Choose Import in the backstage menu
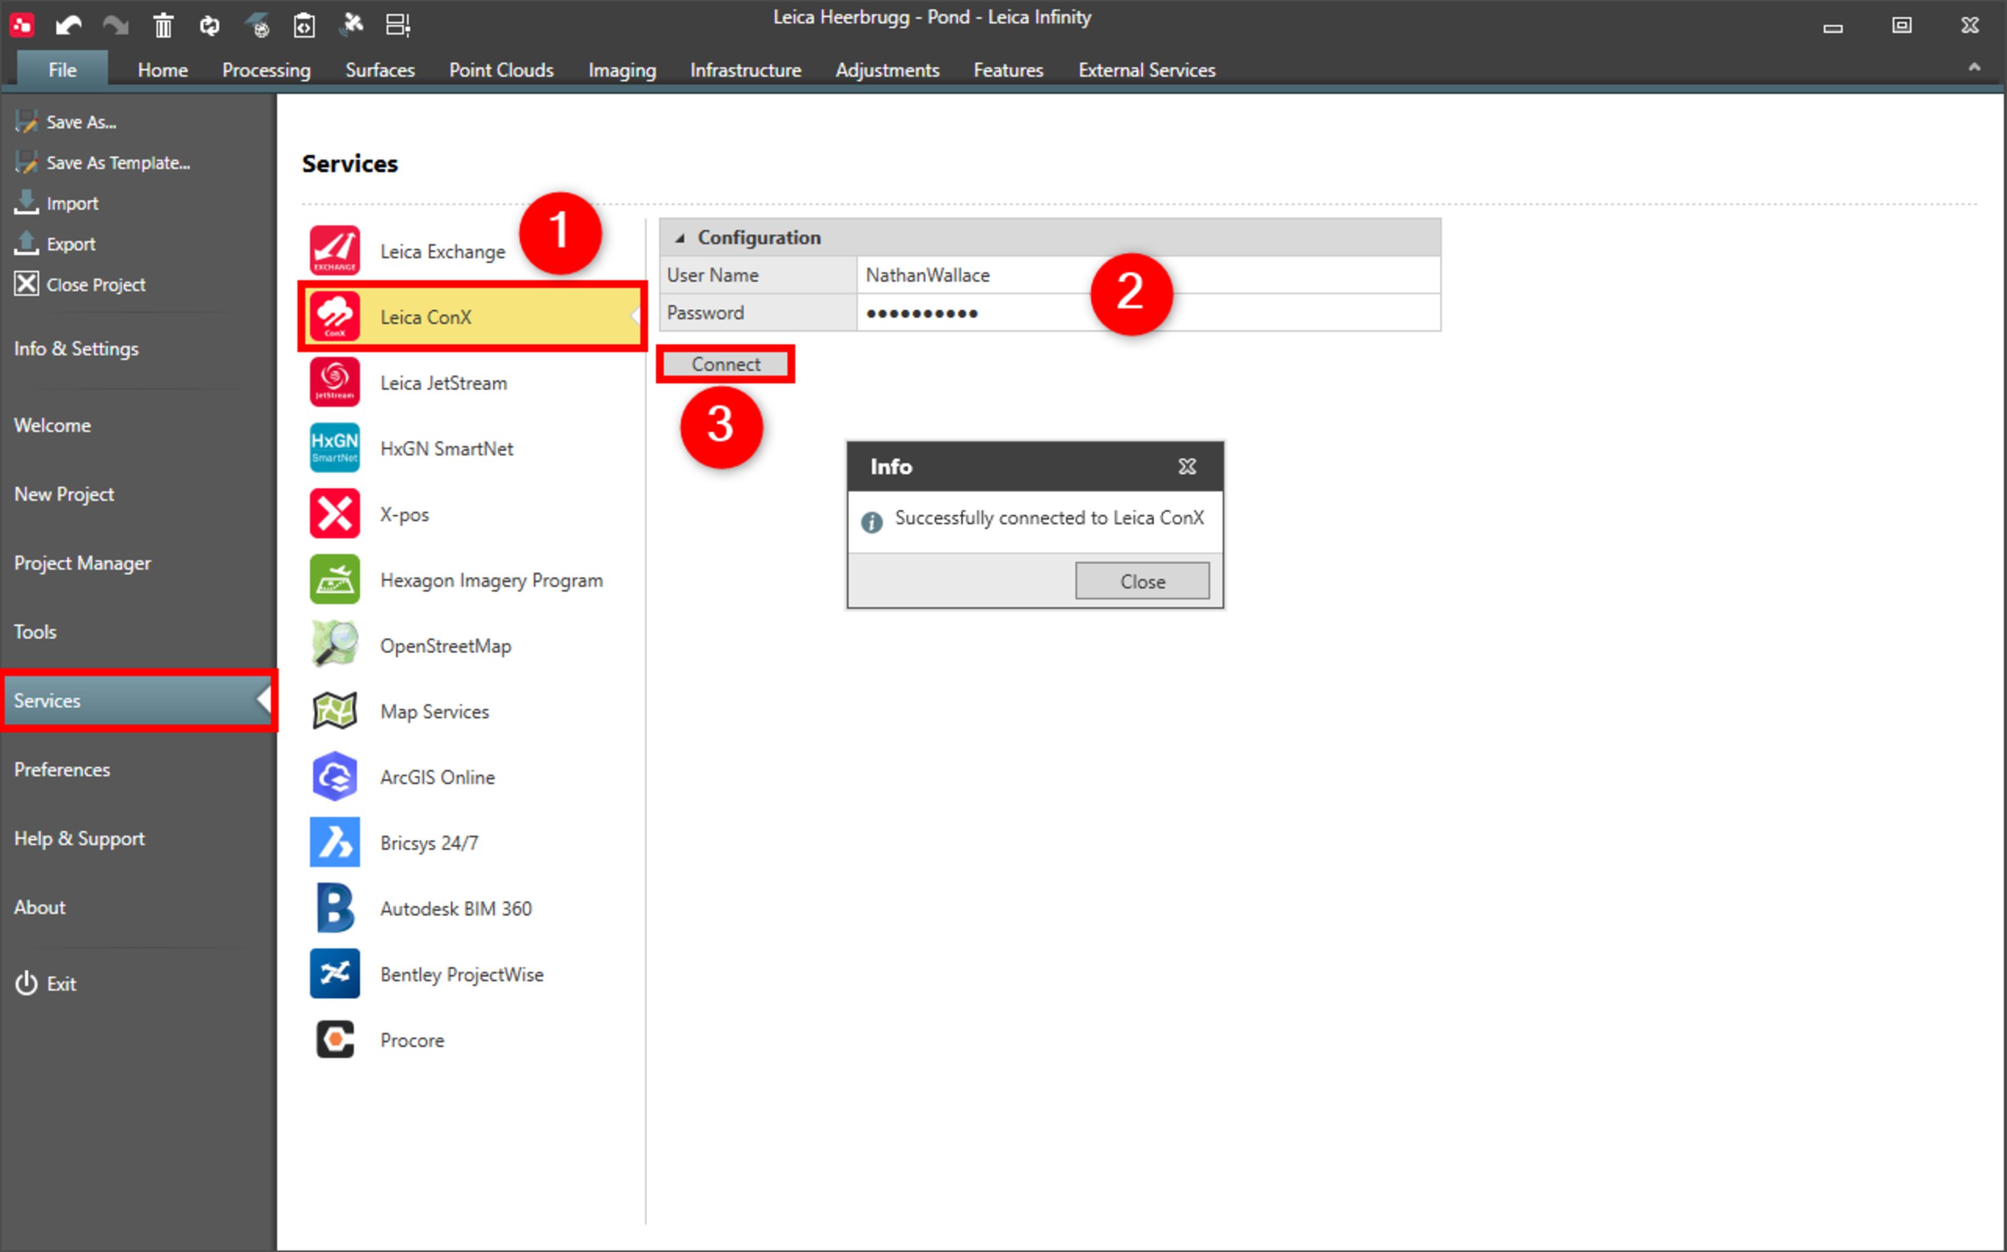 pyautogui.click(x=72, y=203)
